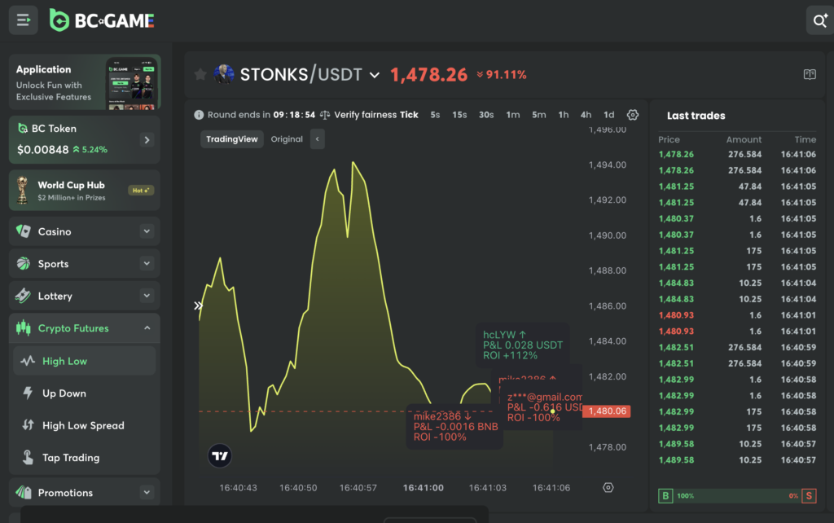
Task: Select the 5s interval
Action: coord(435,115)
